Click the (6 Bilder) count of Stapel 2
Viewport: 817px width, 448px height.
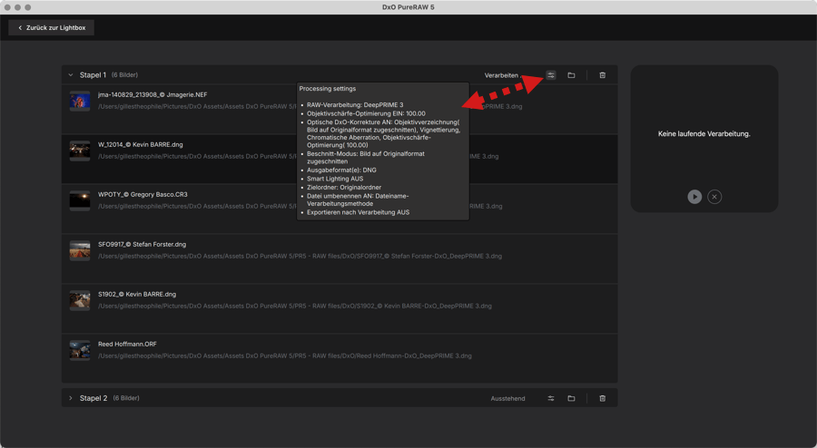click(x=126, y=398)
